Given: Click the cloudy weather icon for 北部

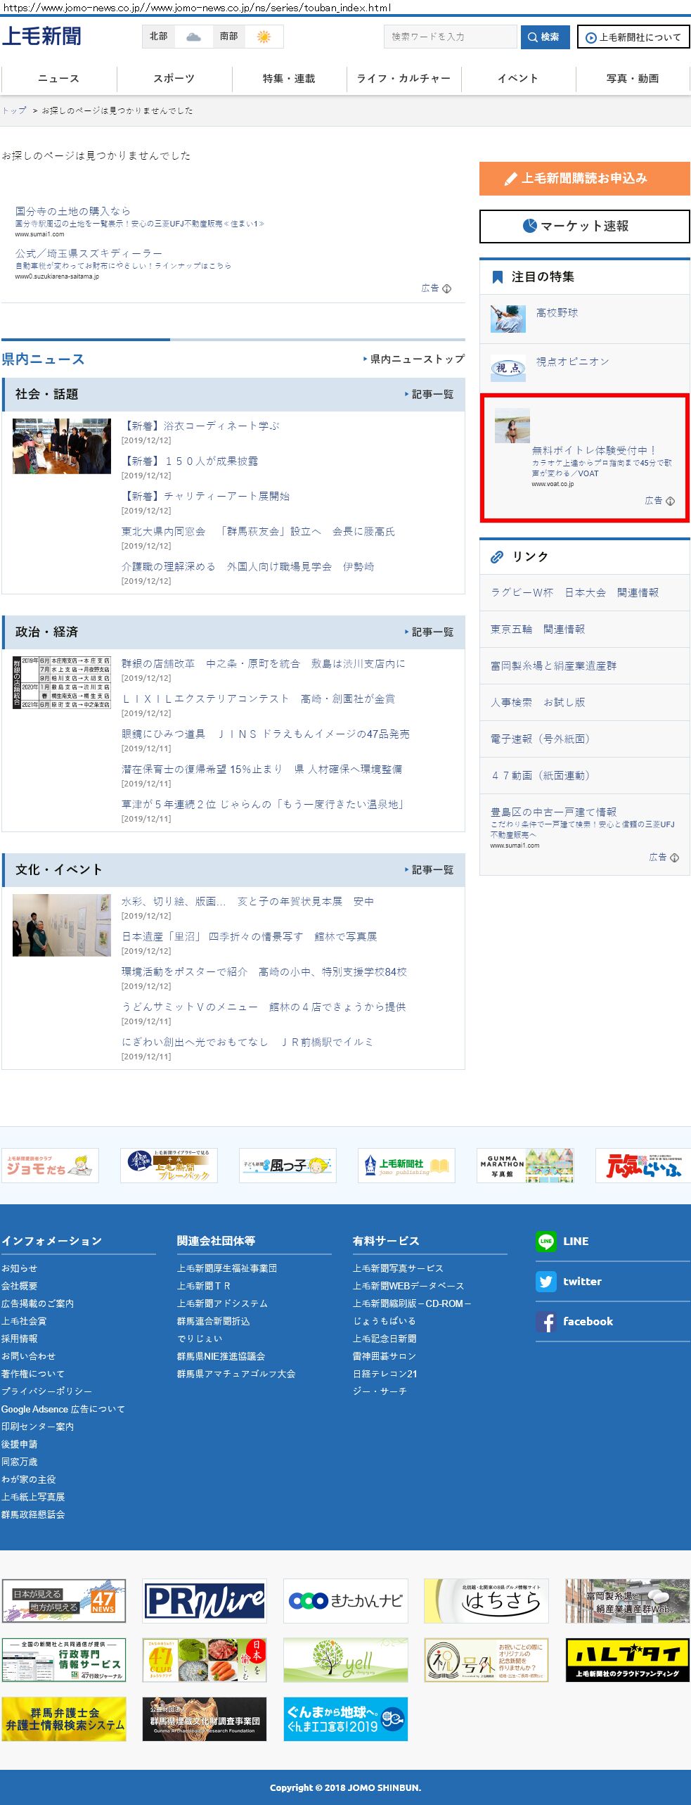Looking at the screenshot, I should coord(193,37).
